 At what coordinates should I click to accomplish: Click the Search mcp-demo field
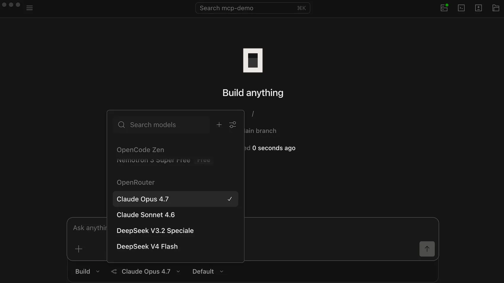pos(253,8)
